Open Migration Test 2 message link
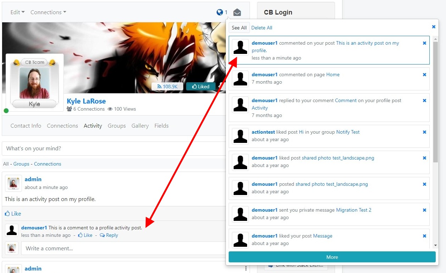Viewport: 446px width, 273px height. [353, 210]
